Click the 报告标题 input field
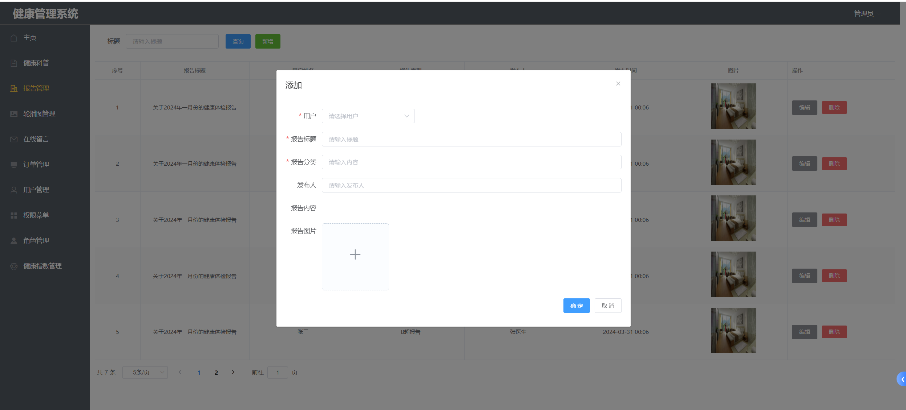 (x=471, y=139)
